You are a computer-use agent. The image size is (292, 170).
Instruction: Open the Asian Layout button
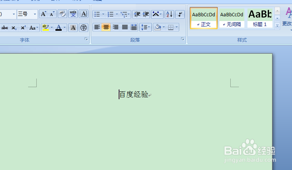(x=157, y=14)
